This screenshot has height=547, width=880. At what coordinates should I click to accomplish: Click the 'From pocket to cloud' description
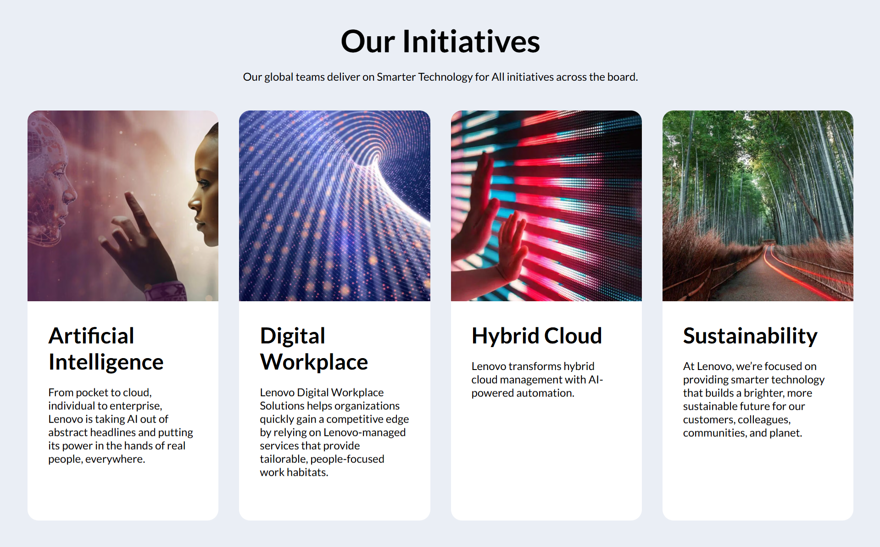[120, 425]
